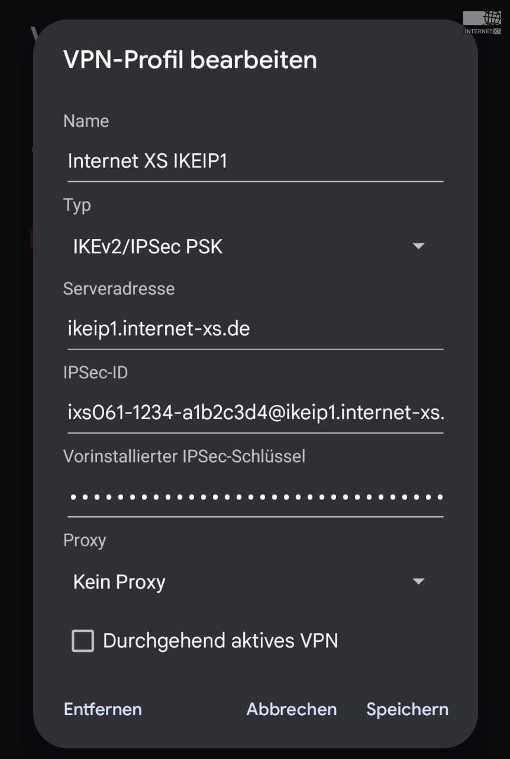The image size is (510, 759).
Task: Select the IKEv2/IPSec PSK type value
Action: point(148,246)
